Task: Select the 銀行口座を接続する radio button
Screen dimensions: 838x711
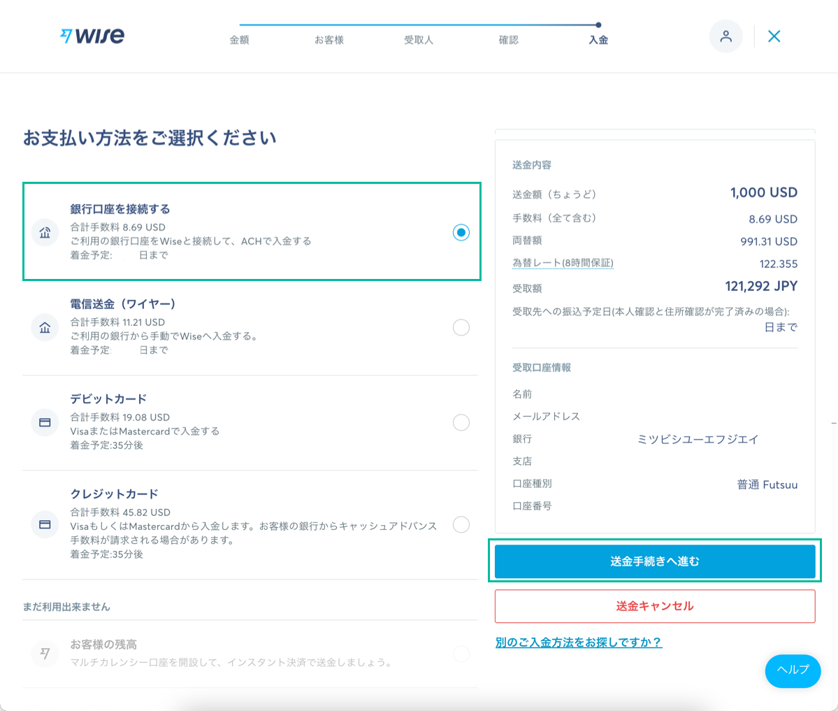Action: [461, 232]
